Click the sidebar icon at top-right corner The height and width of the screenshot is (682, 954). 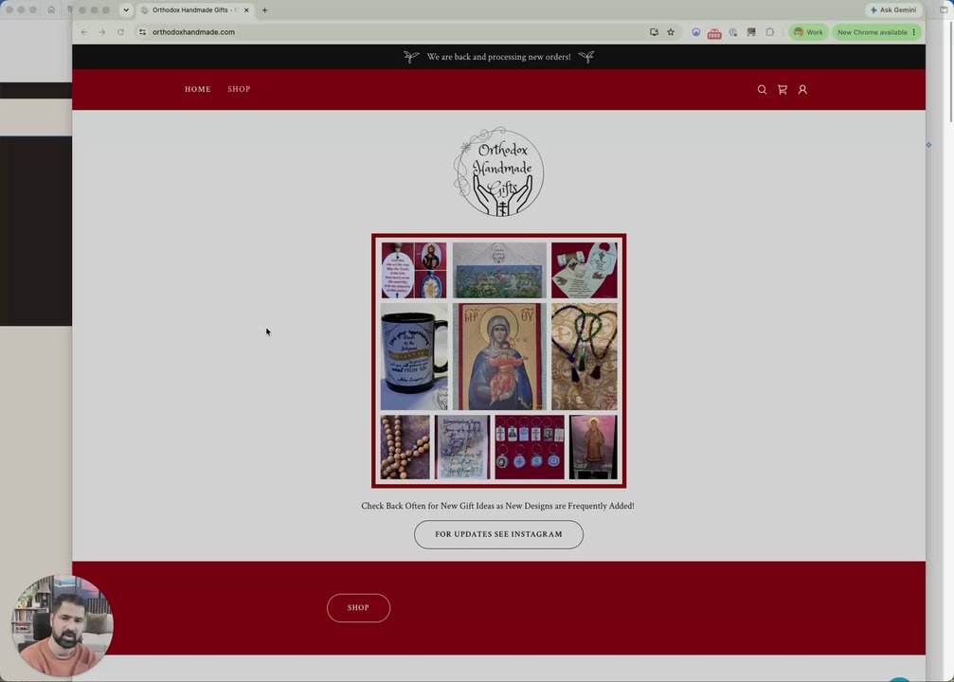[x=944, y=9]
